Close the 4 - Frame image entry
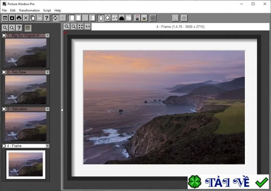Screen dimensions: 271x191 [47, 146]
